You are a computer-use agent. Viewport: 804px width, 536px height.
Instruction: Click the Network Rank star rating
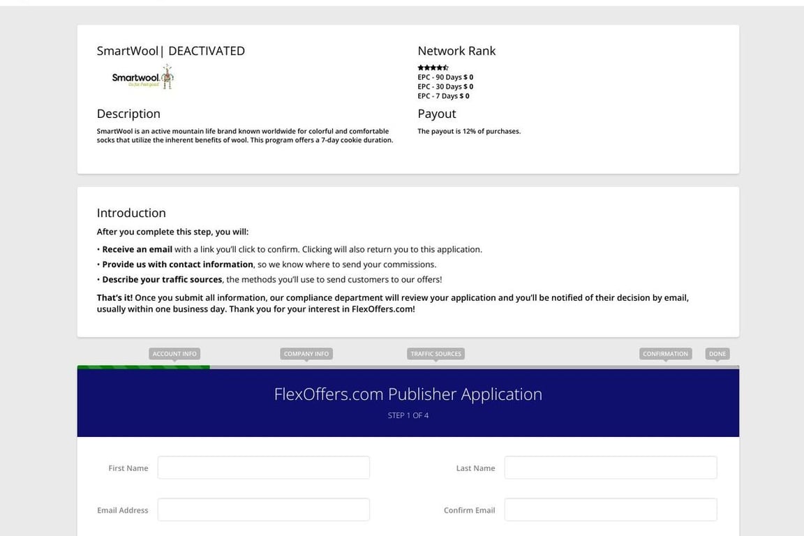coord(433,68)
